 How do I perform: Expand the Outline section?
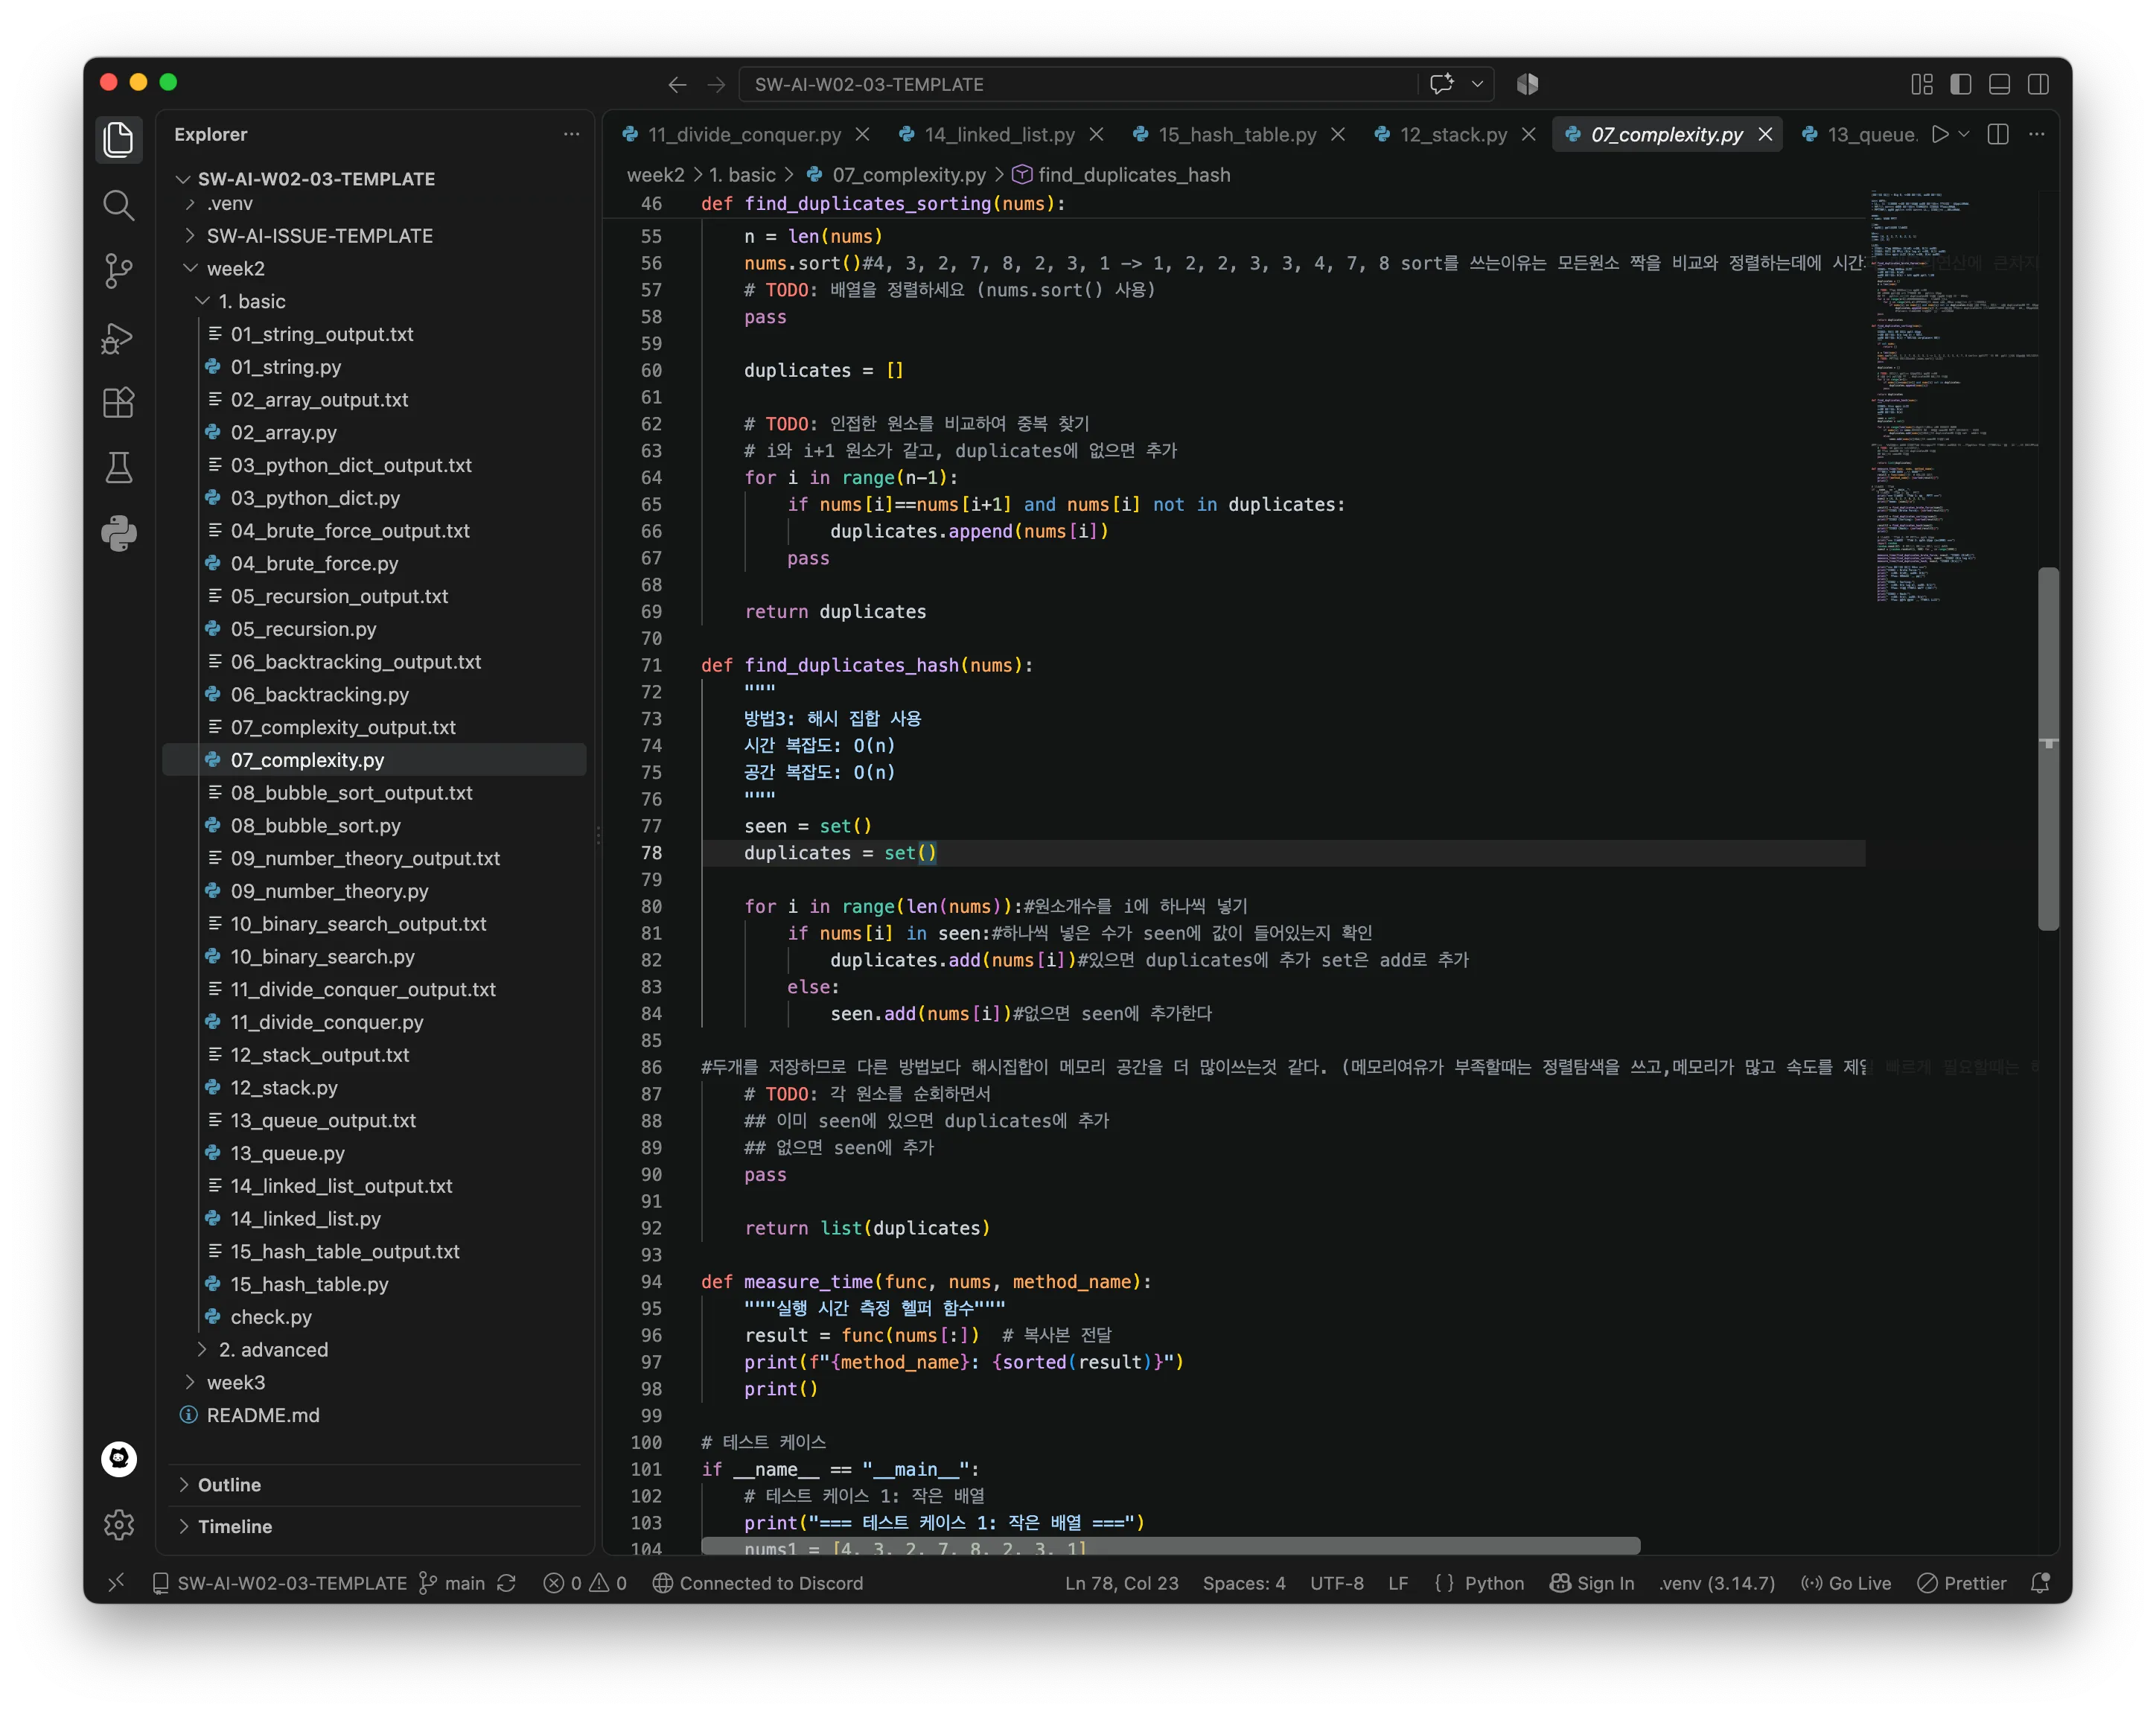[229, 1485]
